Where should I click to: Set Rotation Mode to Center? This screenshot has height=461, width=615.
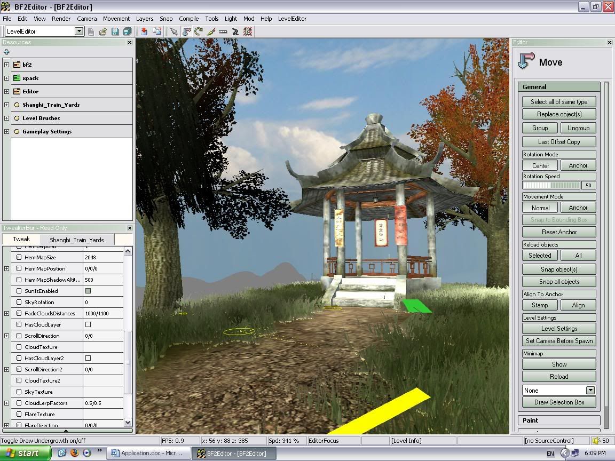pos(540,165)
